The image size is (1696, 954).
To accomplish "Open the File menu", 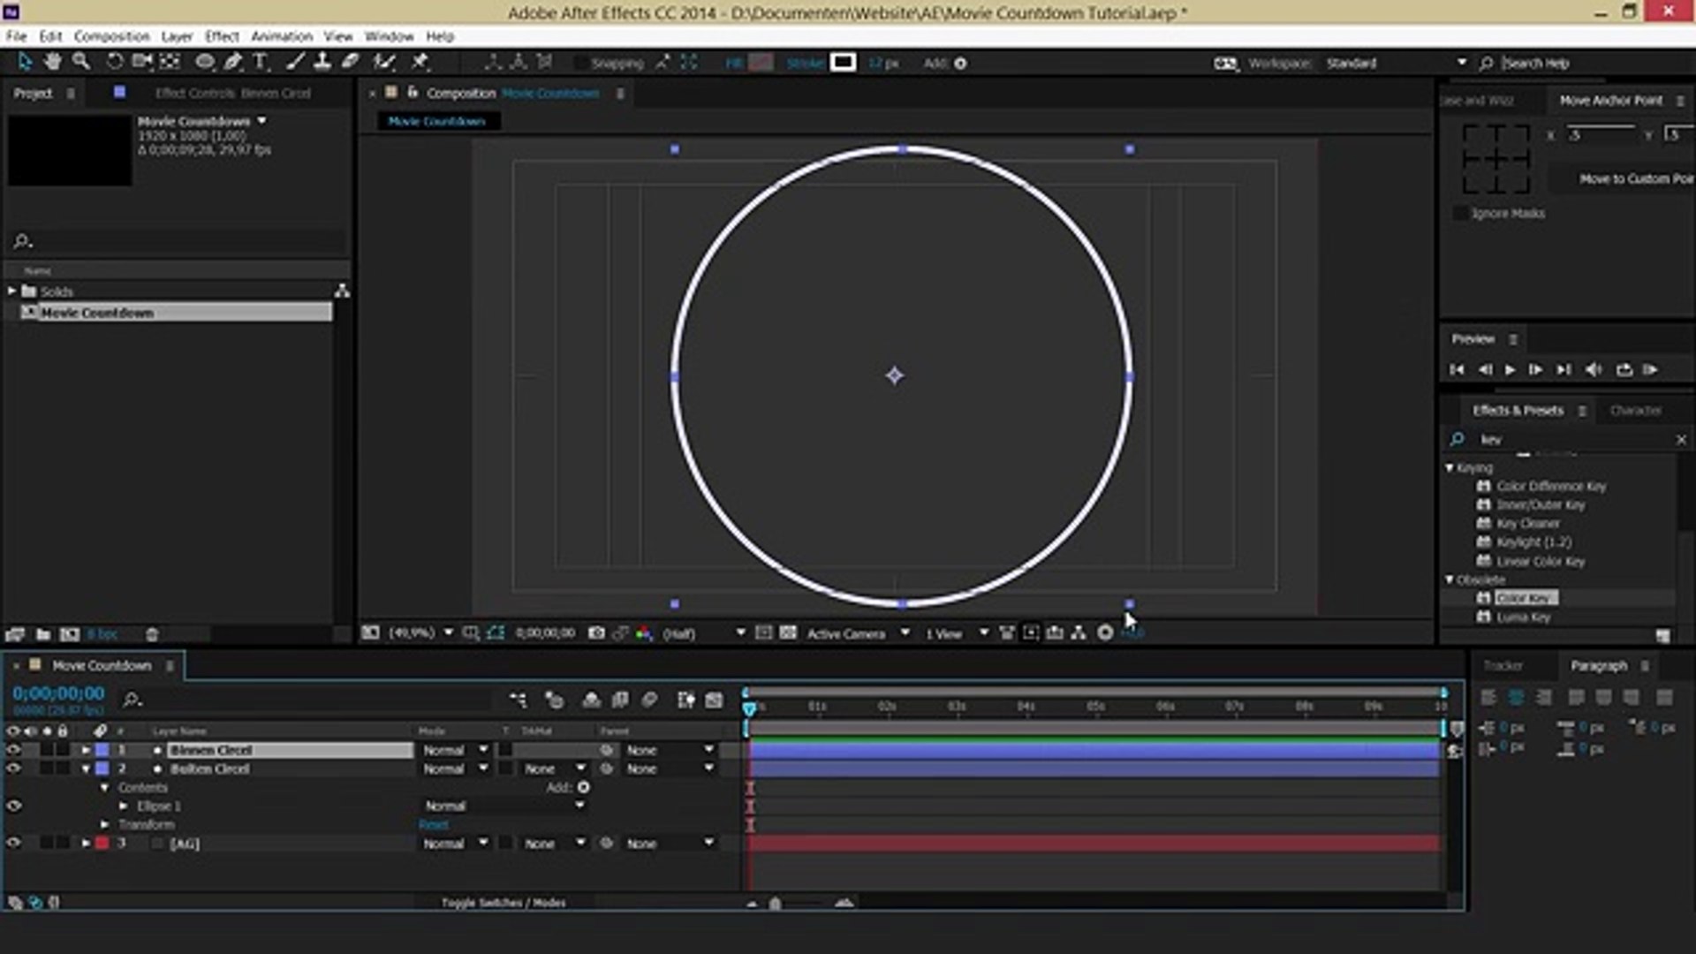I will pos(16,36).
